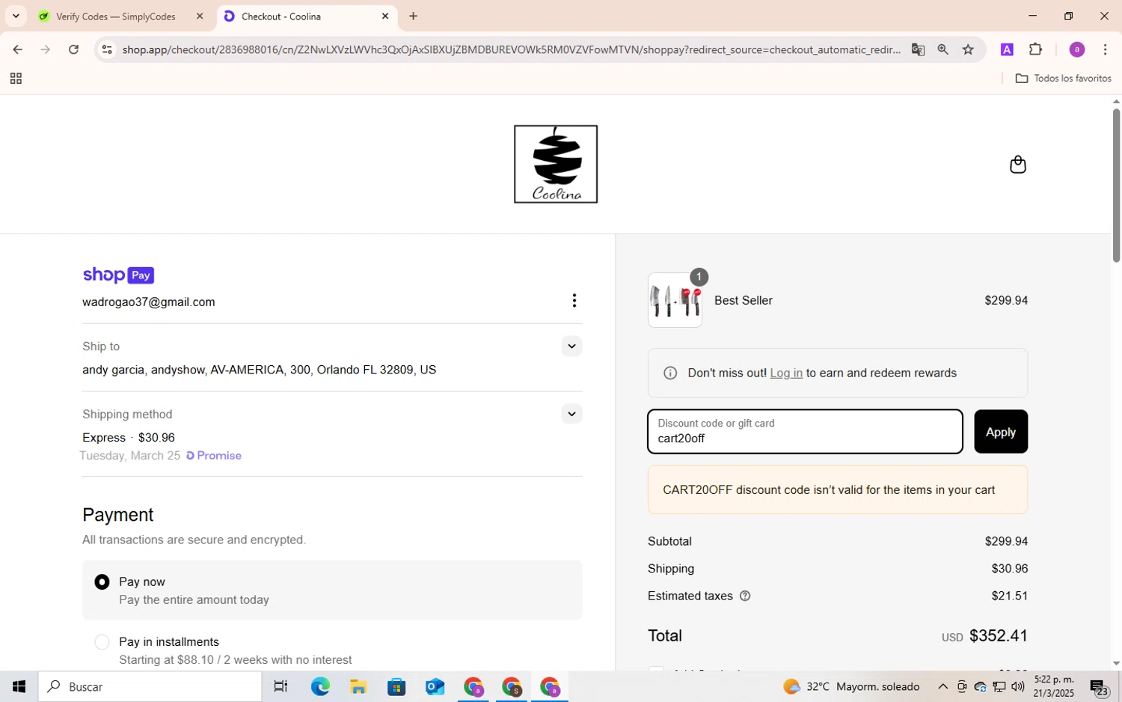The image size is (1122, 702).
Task: View site information icon in address bar
Action: pyautogui.click(x=107, y=49)
